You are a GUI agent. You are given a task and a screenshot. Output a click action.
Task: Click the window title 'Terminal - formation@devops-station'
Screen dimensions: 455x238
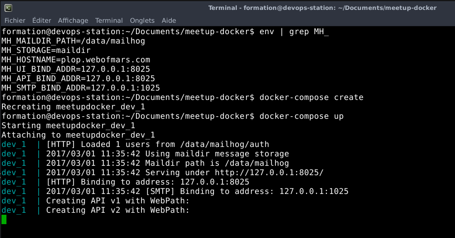[322, 8]
